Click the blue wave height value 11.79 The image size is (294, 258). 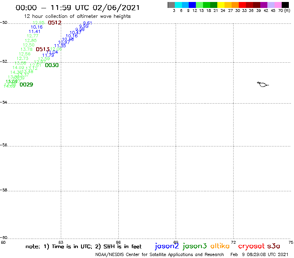click(48, 55)
